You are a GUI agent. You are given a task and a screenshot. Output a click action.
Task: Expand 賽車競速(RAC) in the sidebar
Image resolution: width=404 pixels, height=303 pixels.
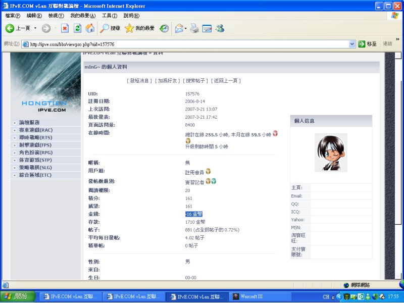pyautogui.click(x=35, y=130)
